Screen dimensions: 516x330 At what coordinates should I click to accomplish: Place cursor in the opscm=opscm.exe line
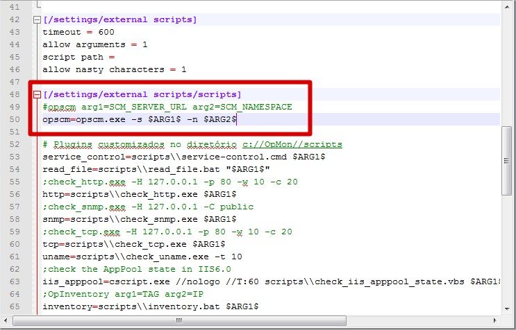coord(140,119)
